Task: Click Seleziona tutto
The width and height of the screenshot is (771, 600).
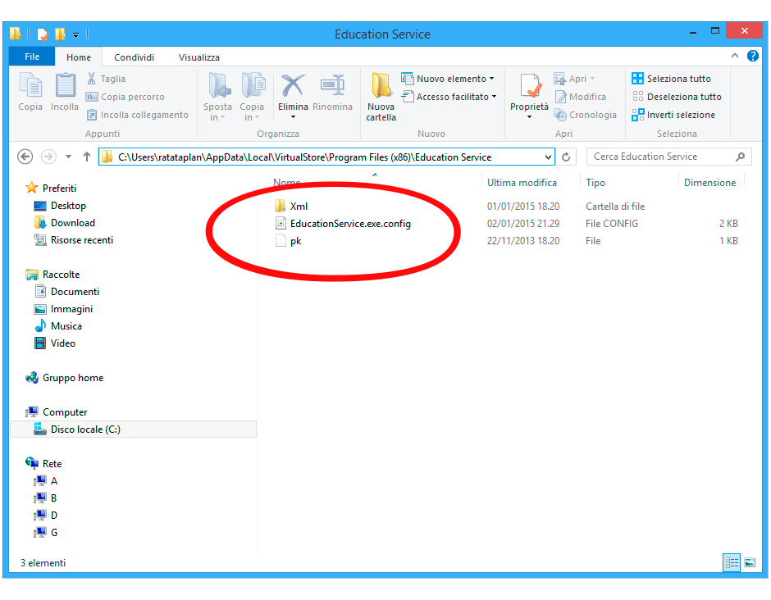Action: (x=671, y=79)
